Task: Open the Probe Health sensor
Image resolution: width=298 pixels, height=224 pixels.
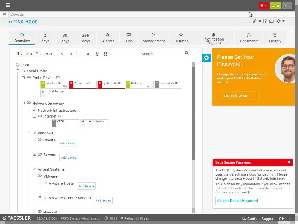Action: (83, 85)
